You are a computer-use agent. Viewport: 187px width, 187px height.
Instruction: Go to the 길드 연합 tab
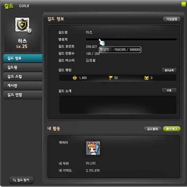(x=23, y=94)
